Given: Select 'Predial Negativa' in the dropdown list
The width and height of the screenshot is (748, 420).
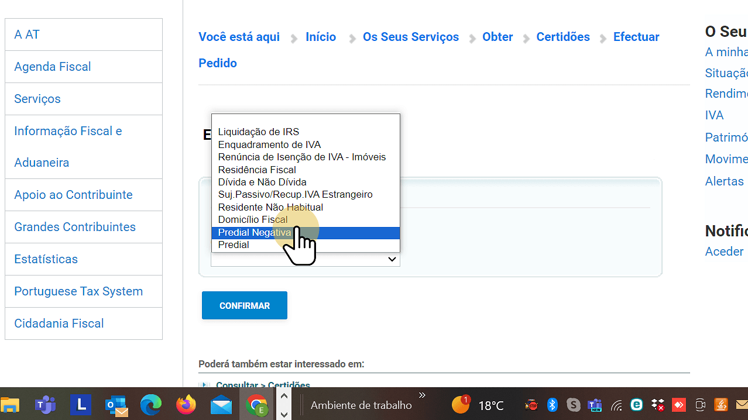Looking at the screenshot, I should tap(254, 232).
